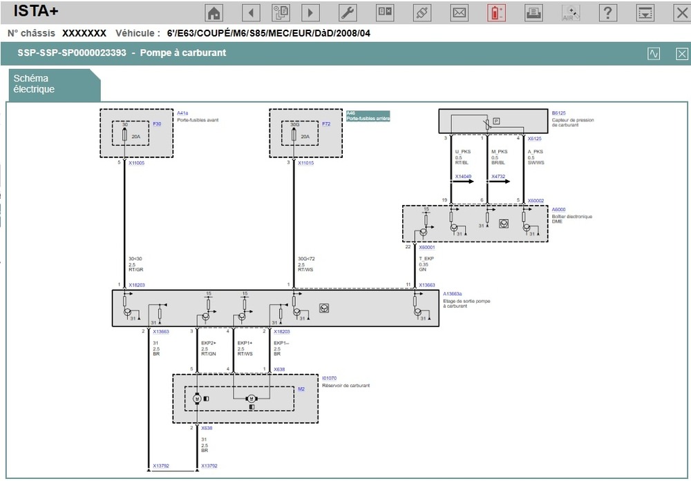Open fuse link F30
Screen dimensions: 691x481
click(157, 124)
